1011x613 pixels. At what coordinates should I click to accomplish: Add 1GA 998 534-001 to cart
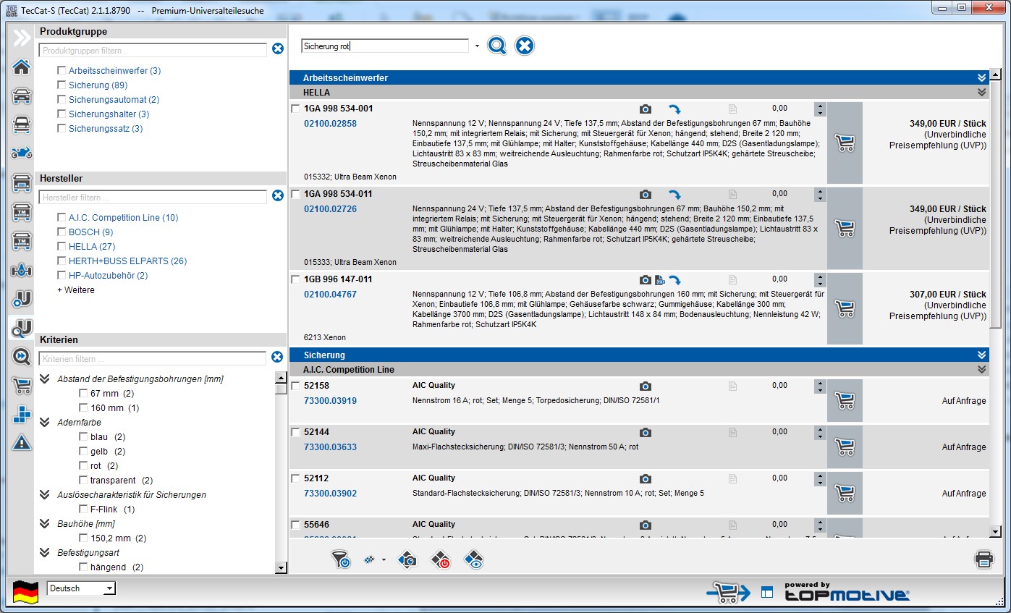coord(845,143)
